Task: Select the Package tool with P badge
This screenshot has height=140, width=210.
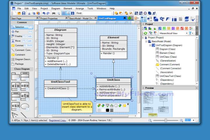Action: tap(16, 76)
